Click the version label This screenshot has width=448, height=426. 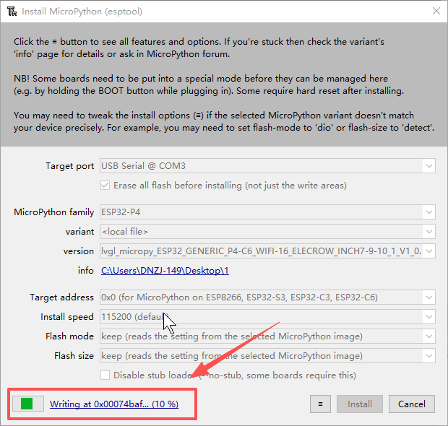[79, 251]
